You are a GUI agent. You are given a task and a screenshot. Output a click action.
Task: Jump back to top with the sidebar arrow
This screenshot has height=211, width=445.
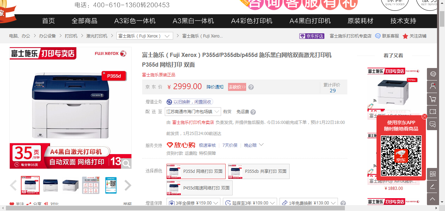[433, 199]
